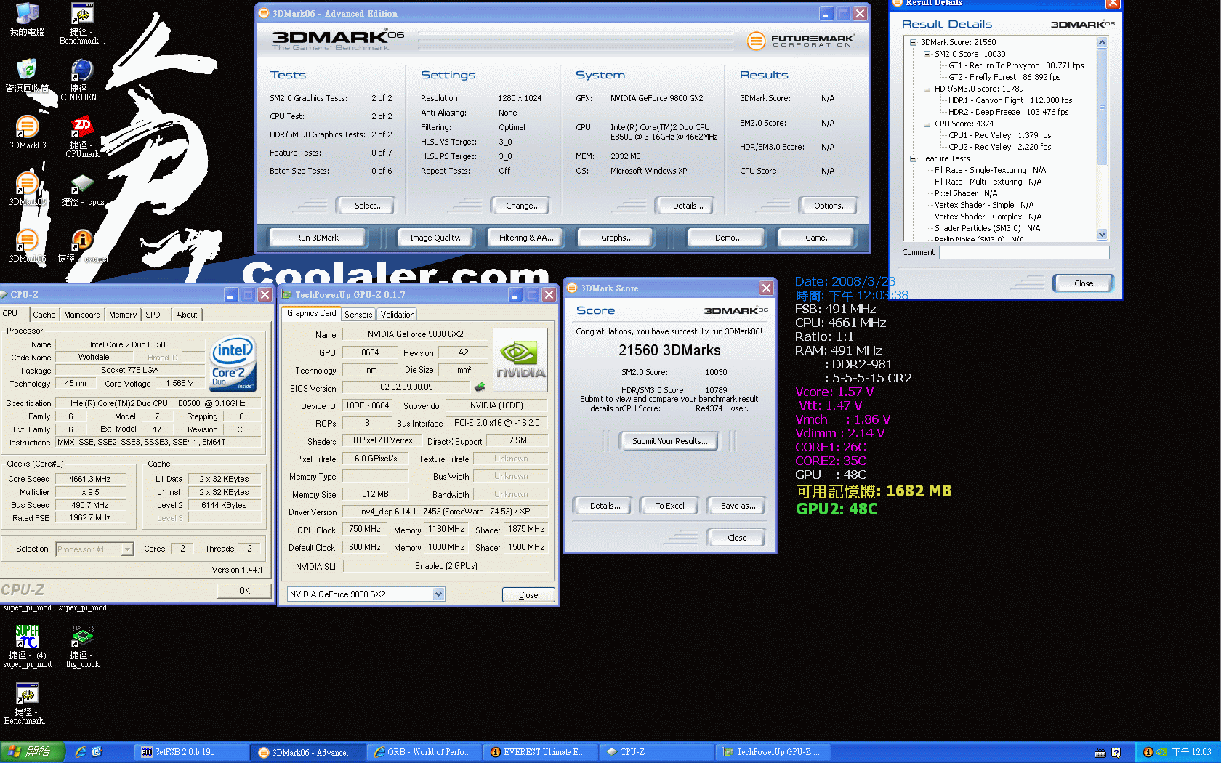Screen dimensions: 1221x763
Task: Click the Save as... button
Action: (x=738, y=506)
